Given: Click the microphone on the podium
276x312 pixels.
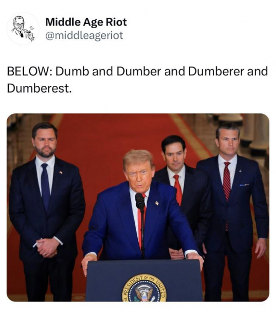Looking at the screenshot, I should pos(140,200).
